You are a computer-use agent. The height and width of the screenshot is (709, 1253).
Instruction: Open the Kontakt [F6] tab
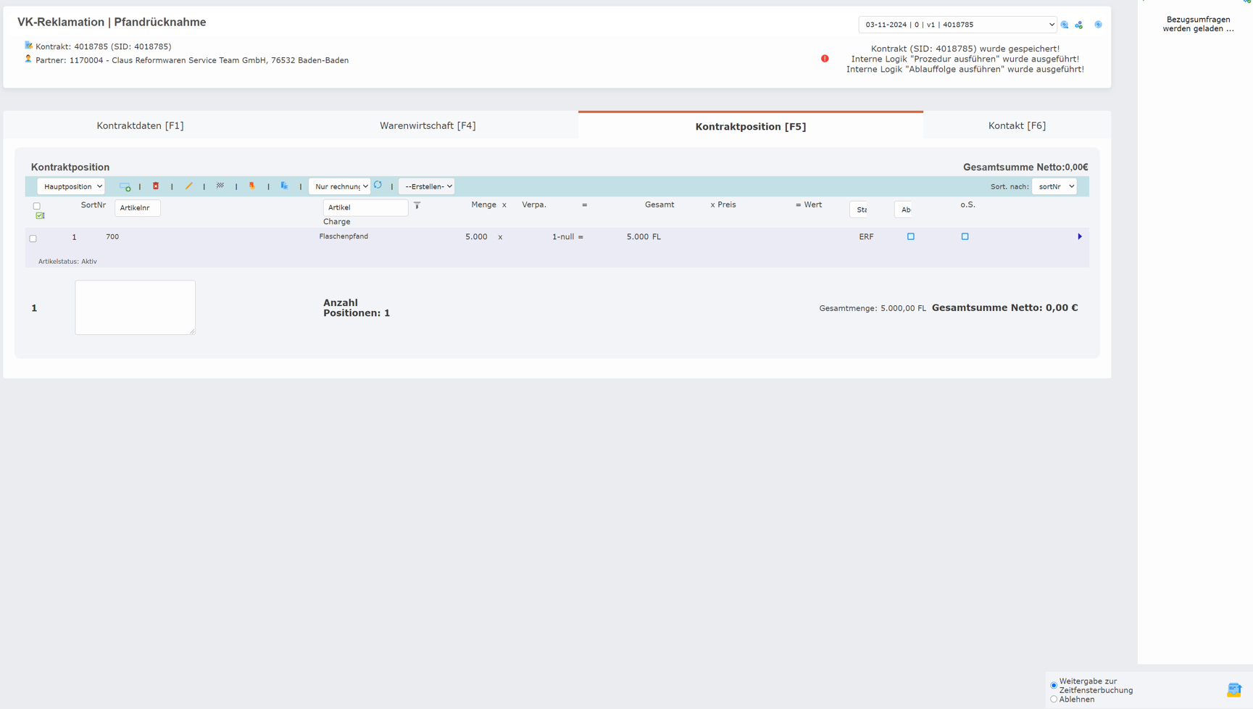pos(1017,125)
